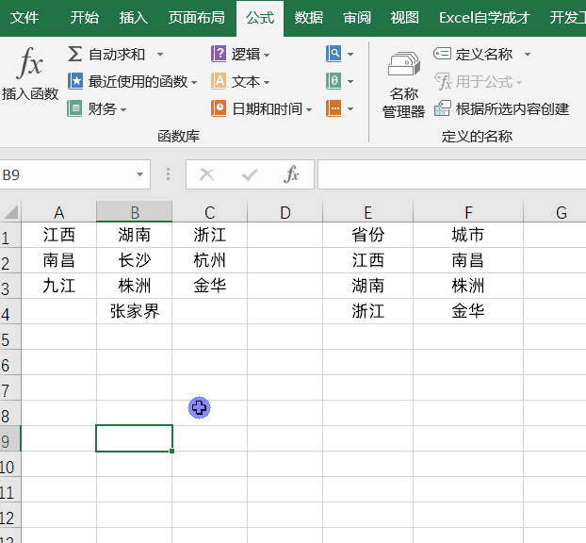Click the 自动求和 label
Viewport: 586px width, 543px height.
pyautogui.click(x=117, y=55)
